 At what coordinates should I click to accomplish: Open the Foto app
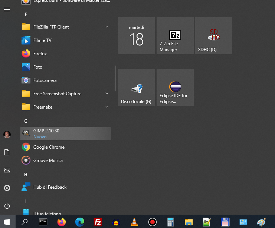(x=66, y=67)
